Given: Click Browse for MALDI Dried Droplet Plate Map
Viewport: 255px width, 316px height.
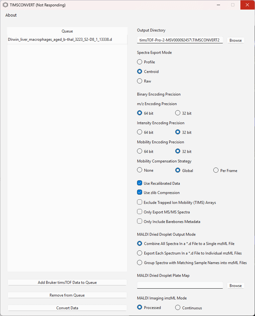Looking at the screenshot, I should click(236, 285).
